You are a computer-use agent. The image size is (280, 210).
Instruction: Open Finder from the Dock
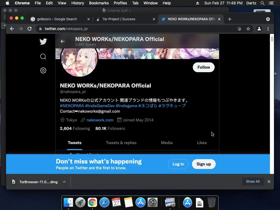[68, 202]
